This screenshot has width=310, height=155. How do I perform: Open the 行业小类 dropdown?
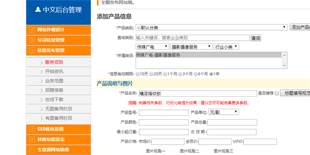(x=226, y=47)
